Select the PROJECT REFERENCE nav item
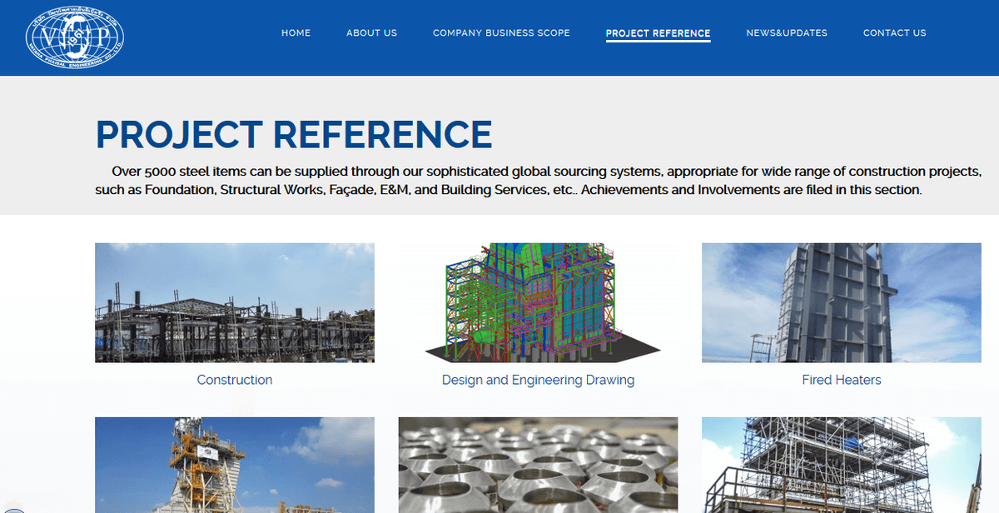Viewport: 999px width, 513px height. (x=658, y=34)
